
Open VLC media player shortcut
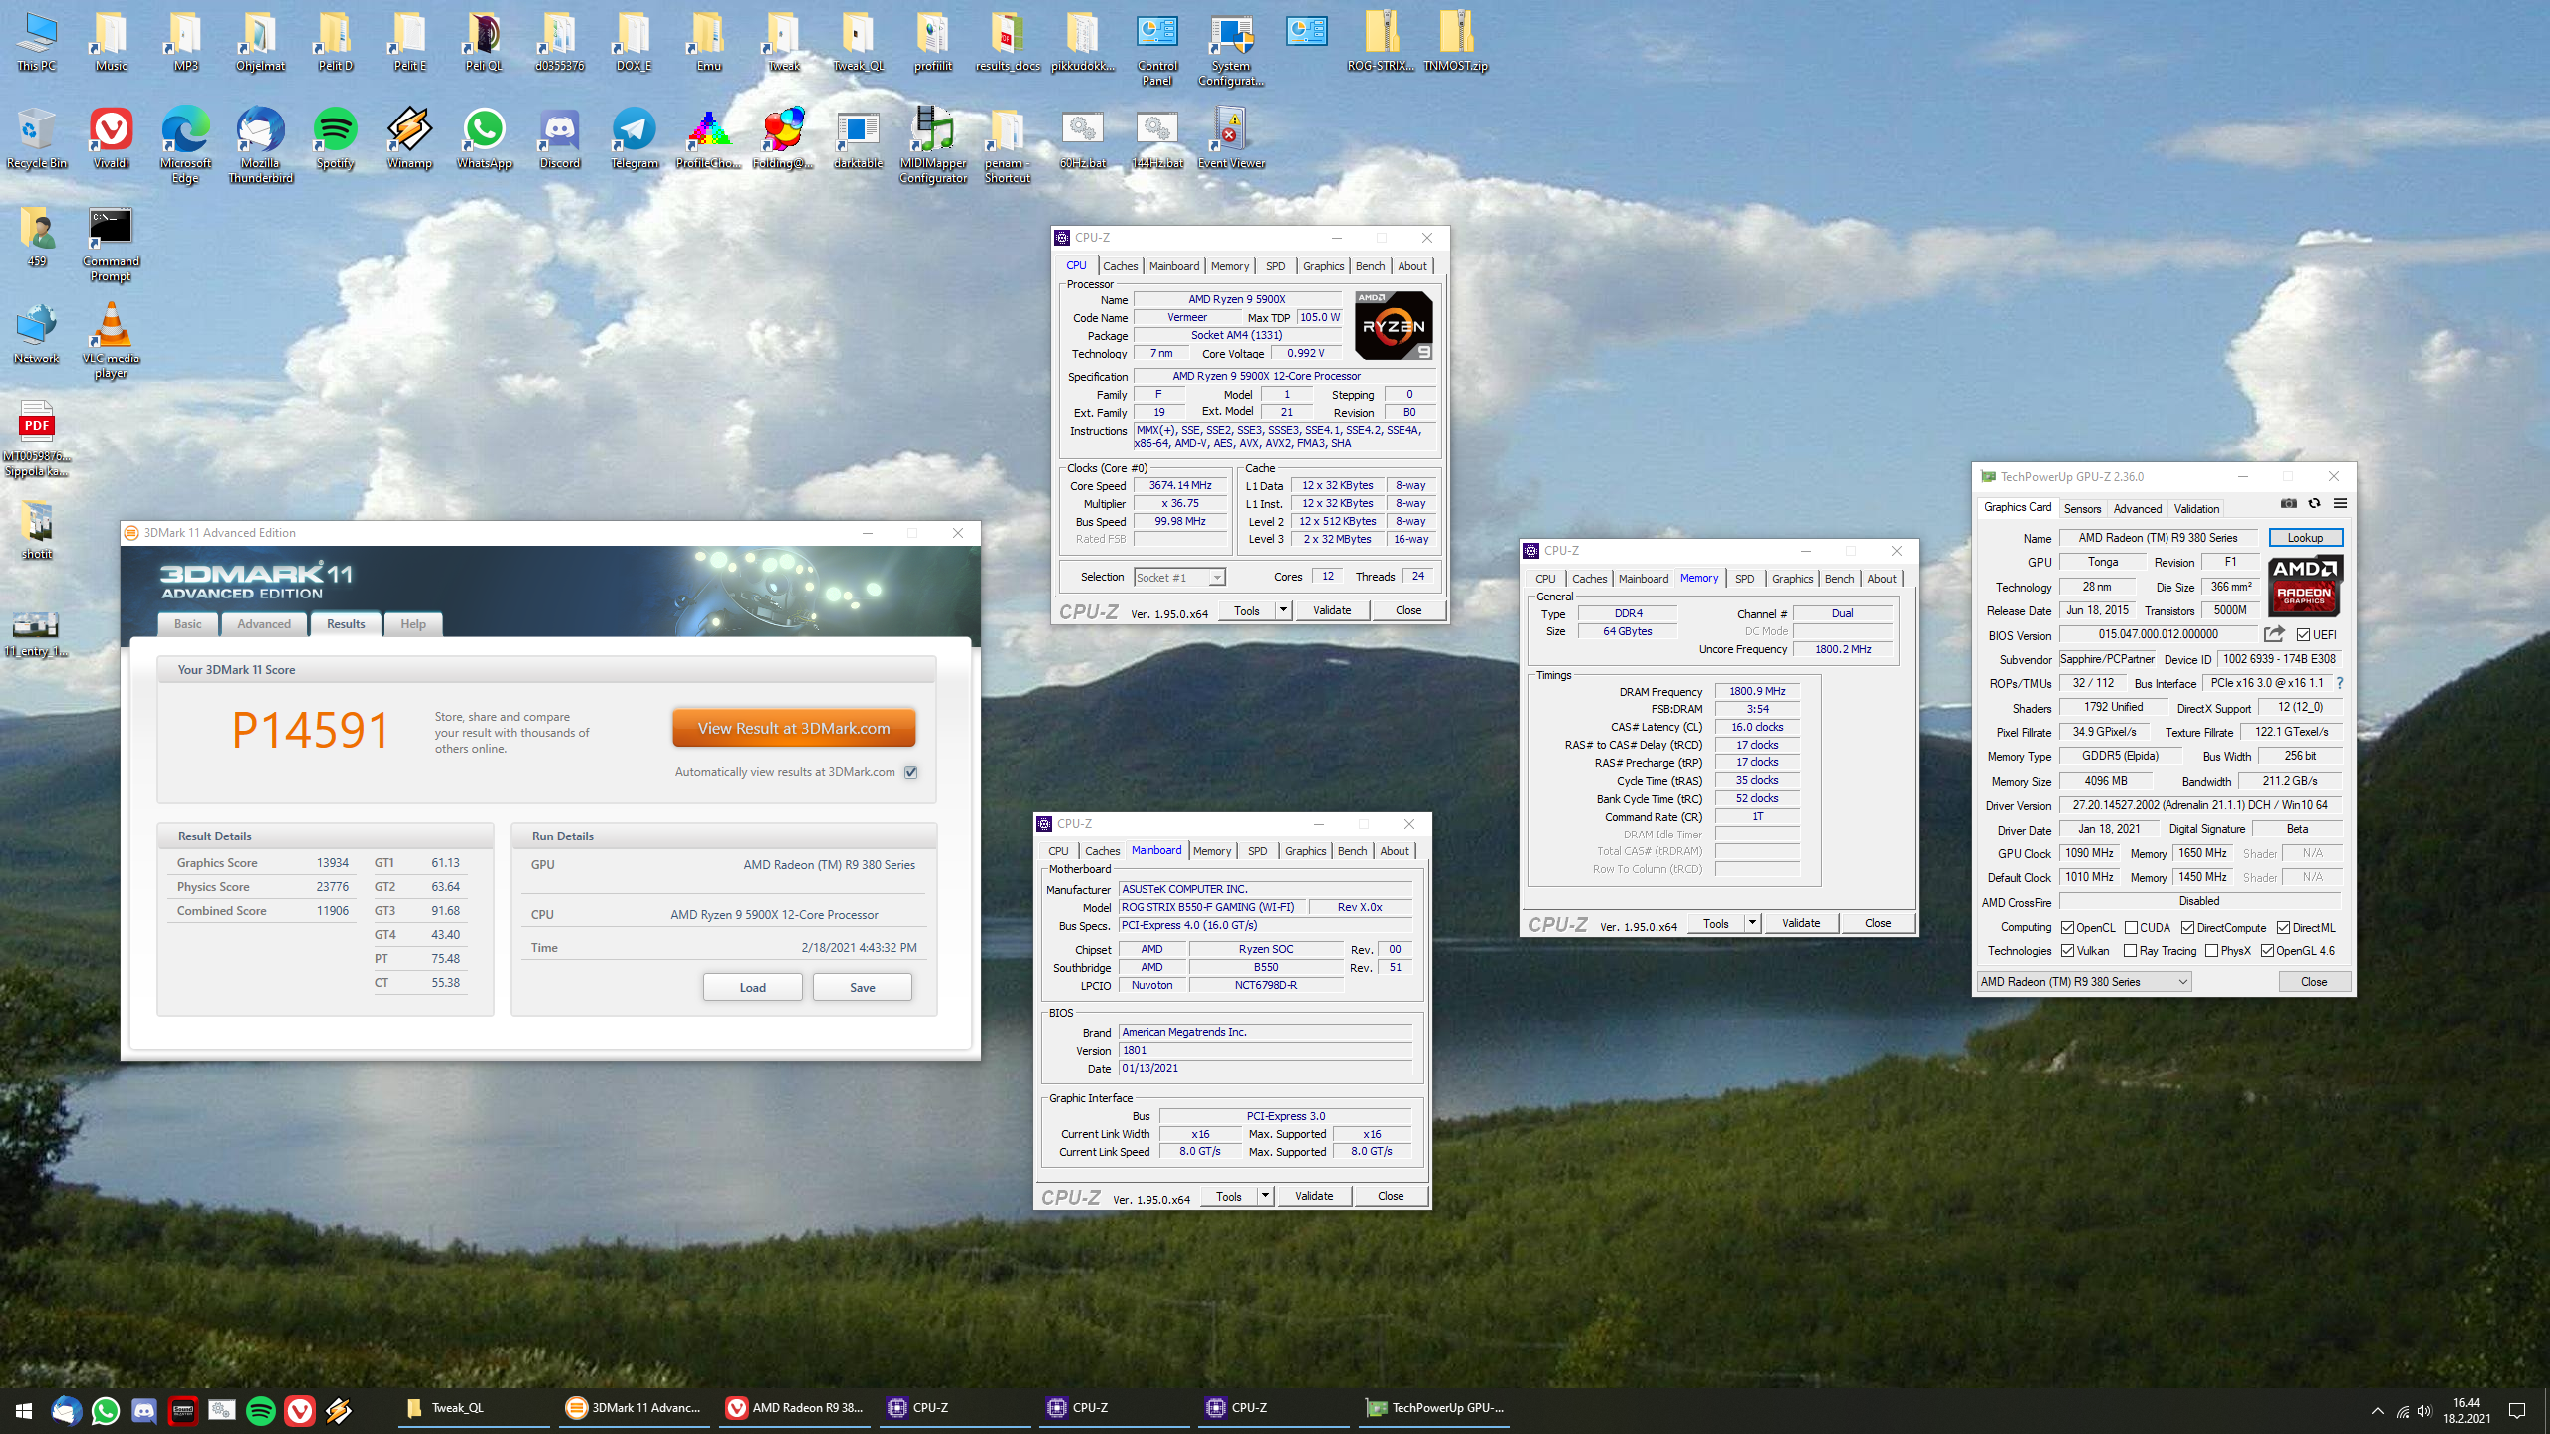pos(111,341)
